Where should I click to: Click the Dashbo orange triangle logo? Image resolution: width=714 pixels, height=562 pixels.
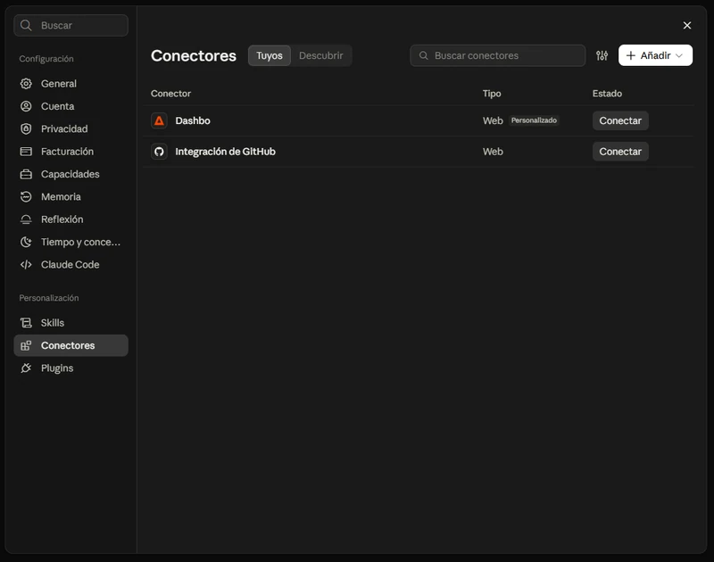(159, 120)
